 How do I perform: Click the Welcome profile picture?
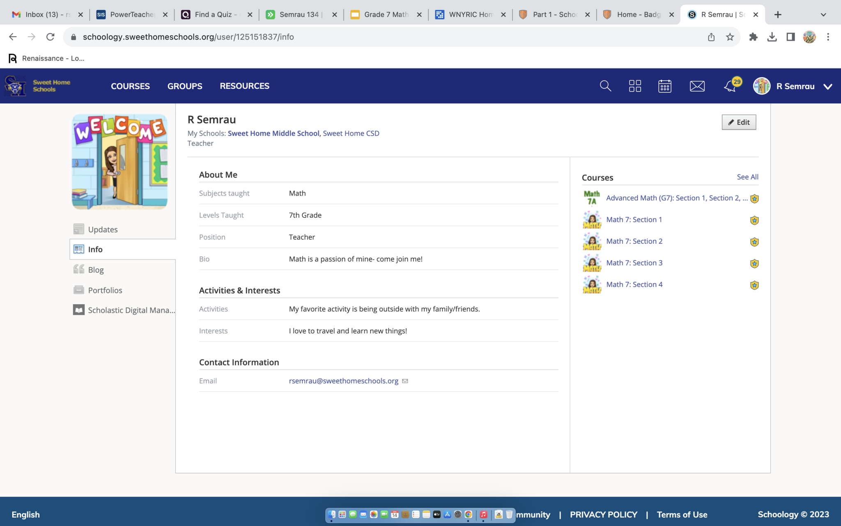119,161
